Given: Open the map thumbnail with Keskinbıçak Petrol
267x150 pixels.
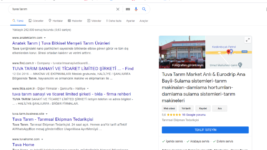Looking at the screenshot, I should coord(229,52).
